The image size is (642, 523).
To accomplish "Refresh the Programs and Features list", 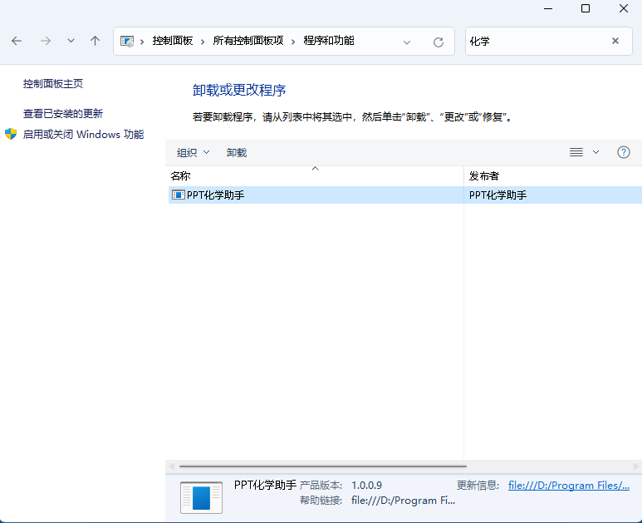I will [x=439, y=42].
